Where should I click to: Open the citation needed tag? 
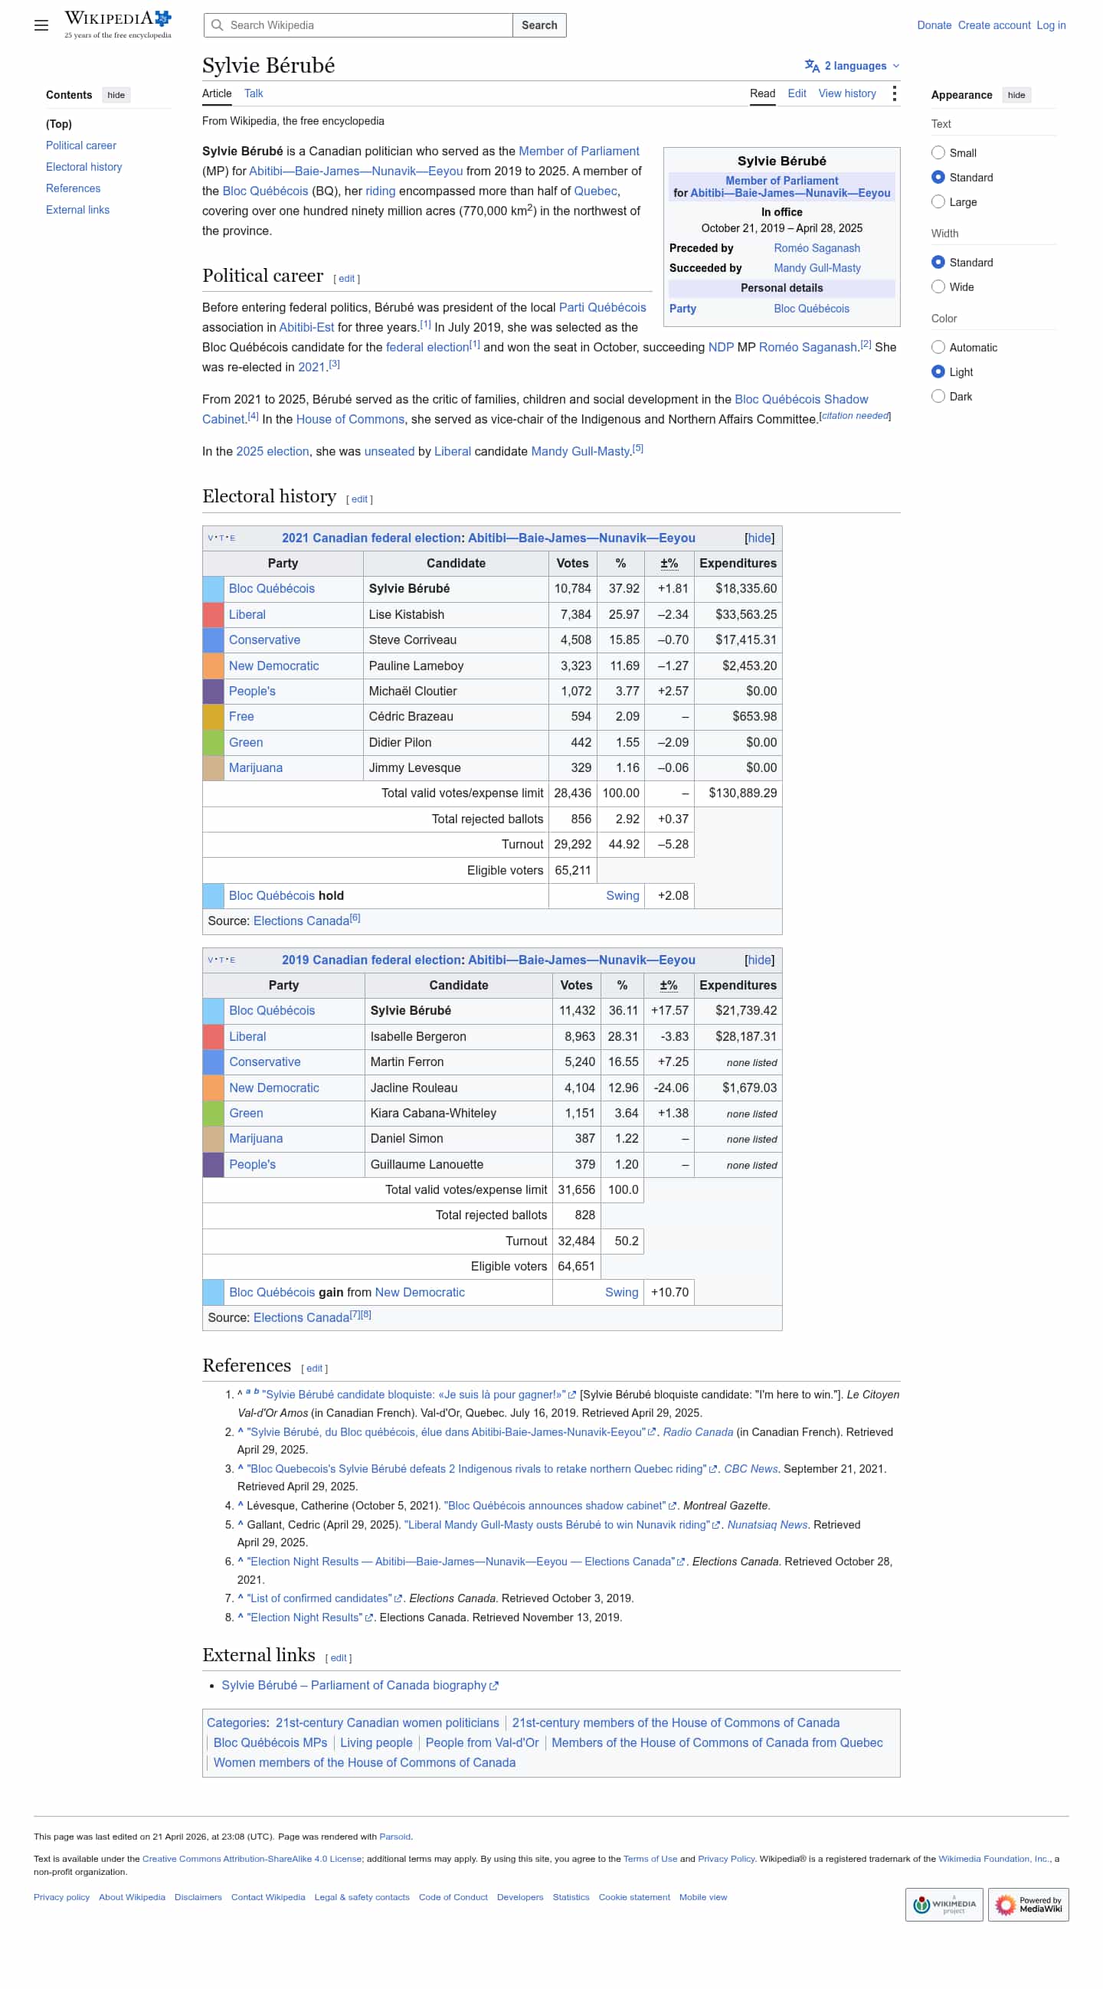[x=854, y=415]
